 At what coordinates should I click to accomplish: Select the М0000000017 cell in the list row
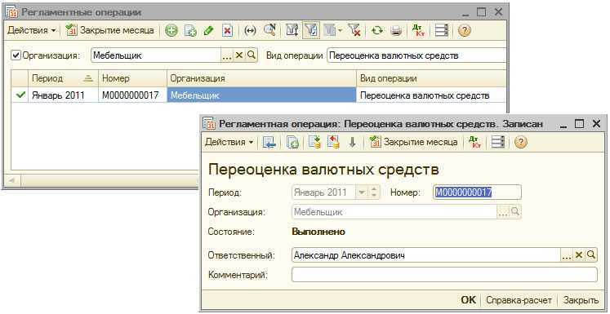point(132,95)
